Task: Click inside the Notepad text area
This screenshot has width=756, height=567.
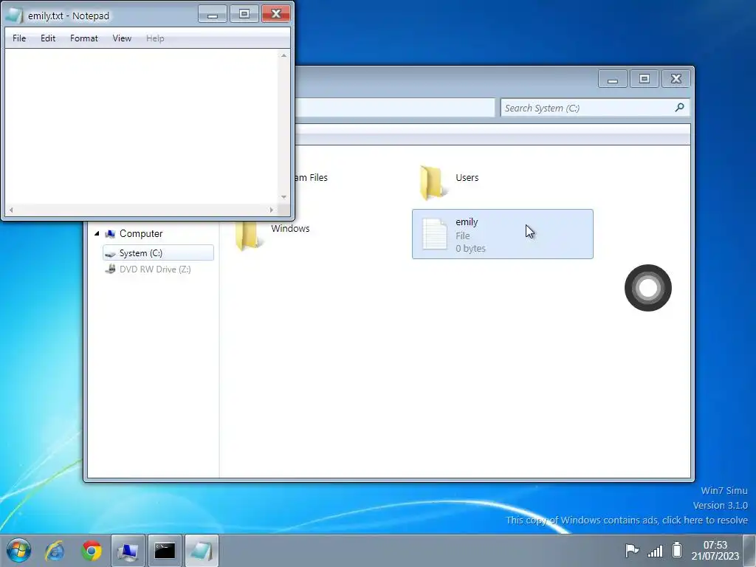Action: pos(141,126)
